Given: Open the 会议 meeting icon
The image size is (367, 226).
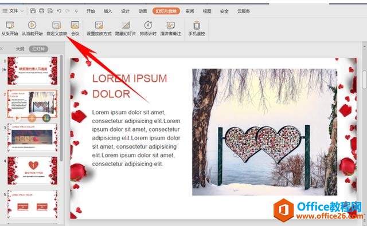Looking at the screenshot, I should [x=75, y=25].
